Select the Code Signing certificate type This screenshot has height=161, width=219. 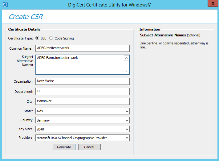pos(51,38)
